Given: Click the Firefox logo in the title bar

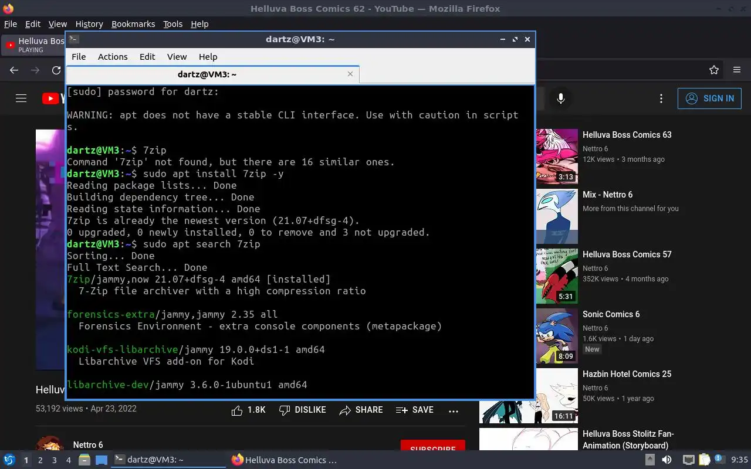Looking at the screenshot, I should [x=8, y=9].
